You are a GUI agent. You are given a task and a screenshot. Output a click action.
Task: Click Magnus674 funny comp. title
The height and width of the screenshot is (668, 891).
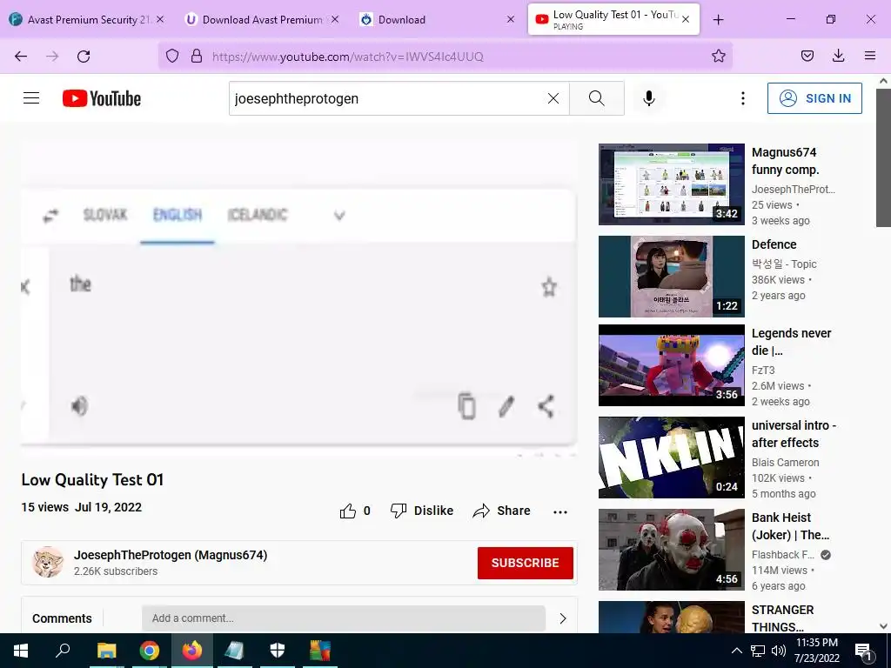coord(786,161)
